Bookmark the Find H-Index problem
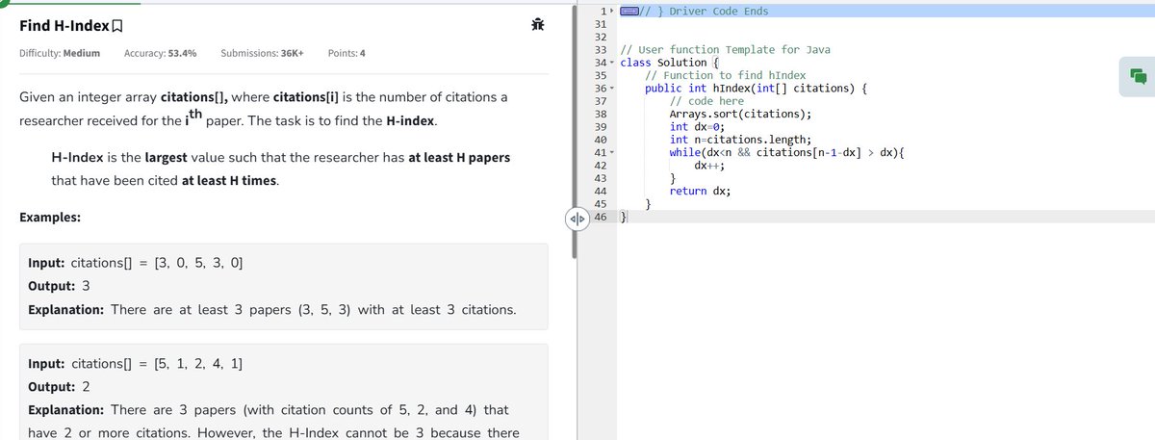 (117, 26)
